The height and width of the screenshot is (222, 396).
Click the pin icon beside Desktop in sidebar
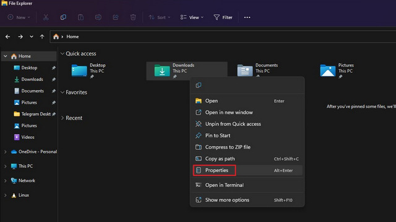pyautogui.click(x=54, y=68)
